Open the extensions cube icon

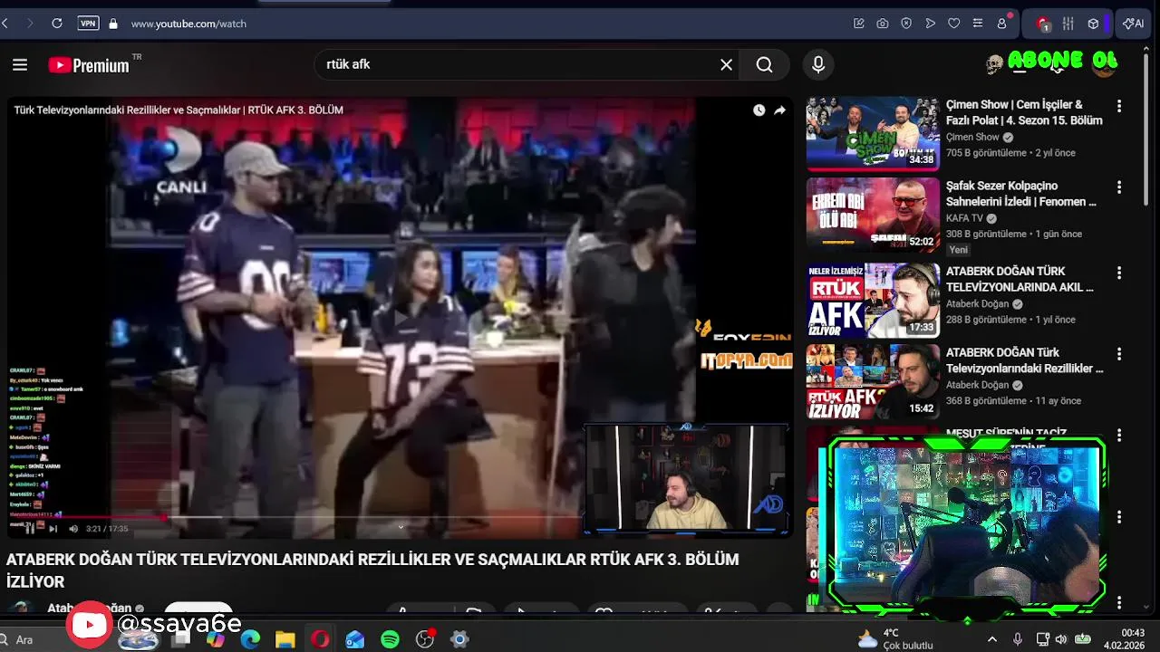(x=1094, y=24)
